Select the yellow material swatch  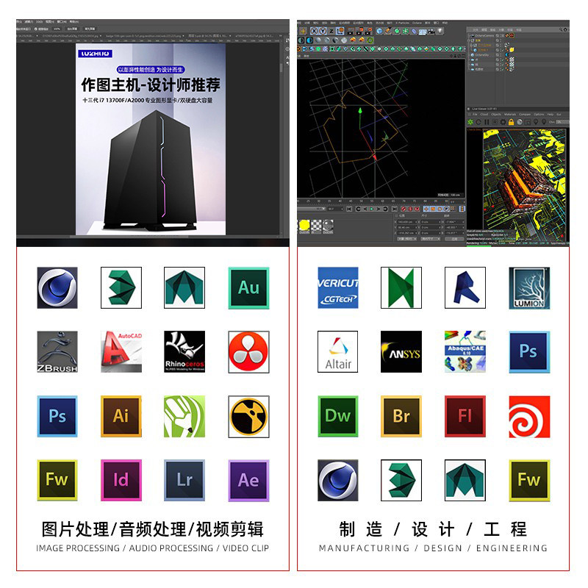point(304,225)
